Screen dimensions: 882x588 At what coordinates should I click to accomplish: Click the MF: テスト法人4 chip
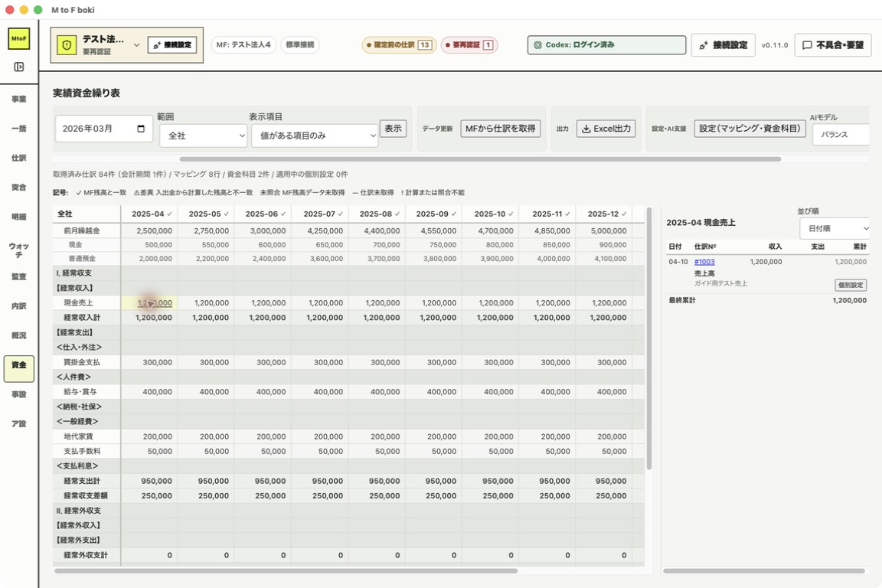point(243,45)
